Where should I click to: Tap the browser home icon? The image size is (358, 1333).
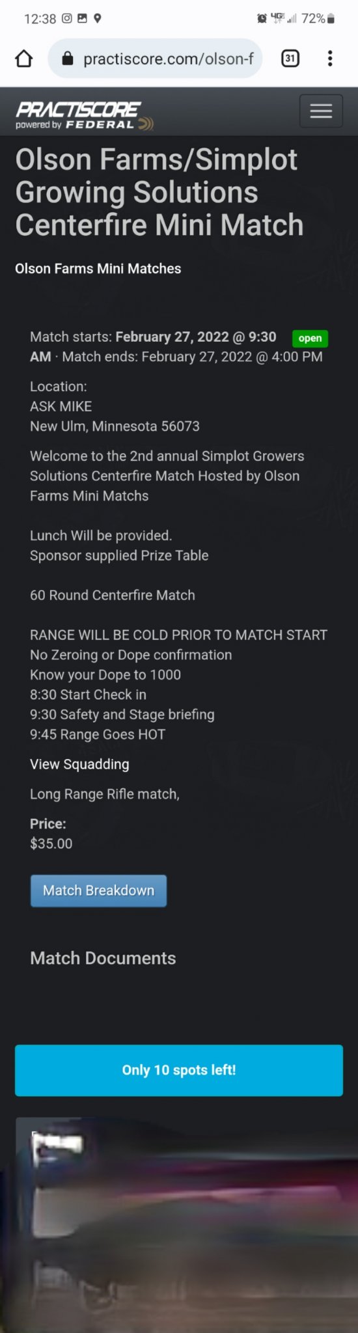[24, 59]
